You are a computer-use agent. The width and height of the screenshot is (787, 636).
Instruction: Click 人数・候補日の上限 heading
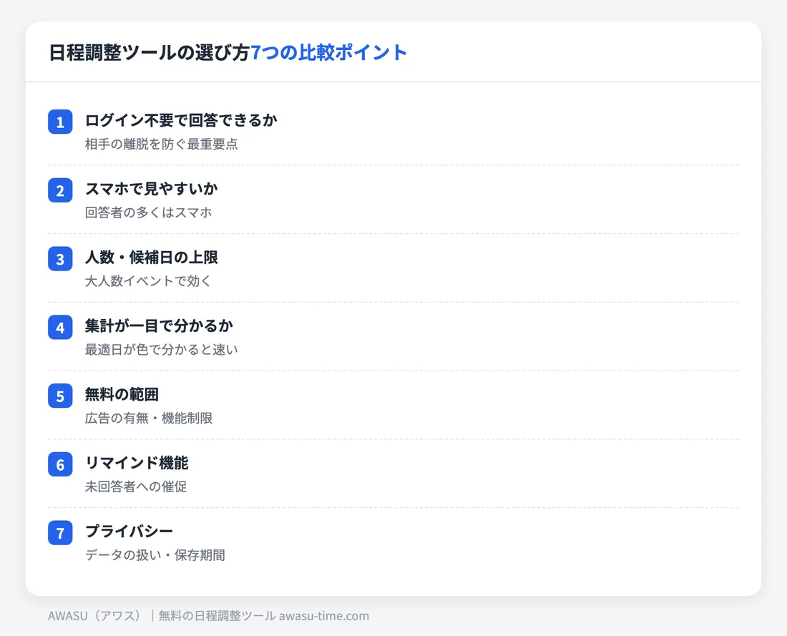coord(151,258)
